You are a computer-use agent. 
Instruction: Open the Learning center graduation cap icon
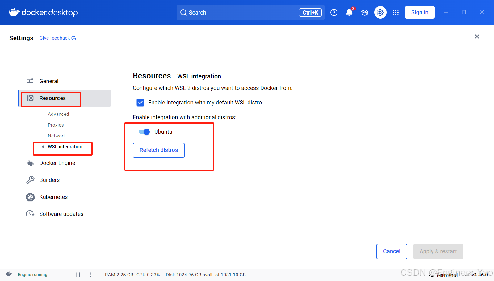(365, 12)
